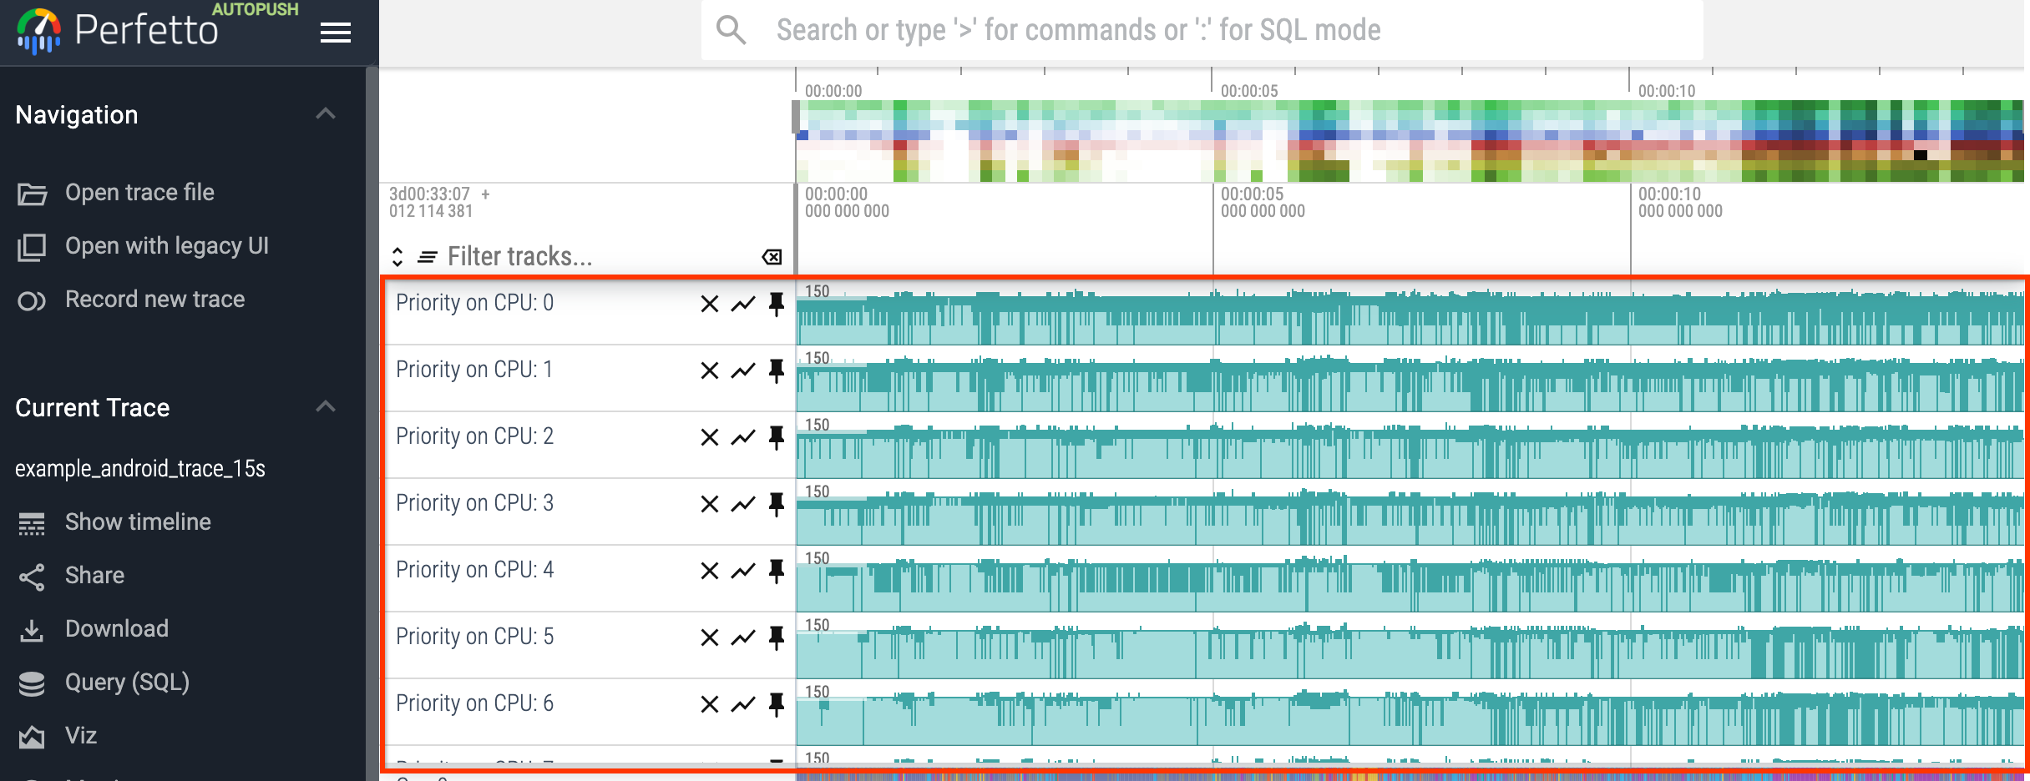Expand or collapse all tracks arrows
This screenshot has height=781, width=2030.
(397, 257)
